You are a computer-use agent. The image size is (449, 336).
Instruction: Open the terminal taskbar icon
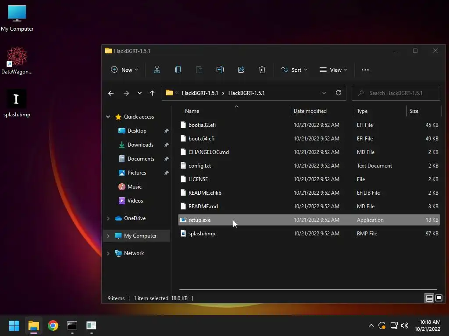click(x=72, y=325)
